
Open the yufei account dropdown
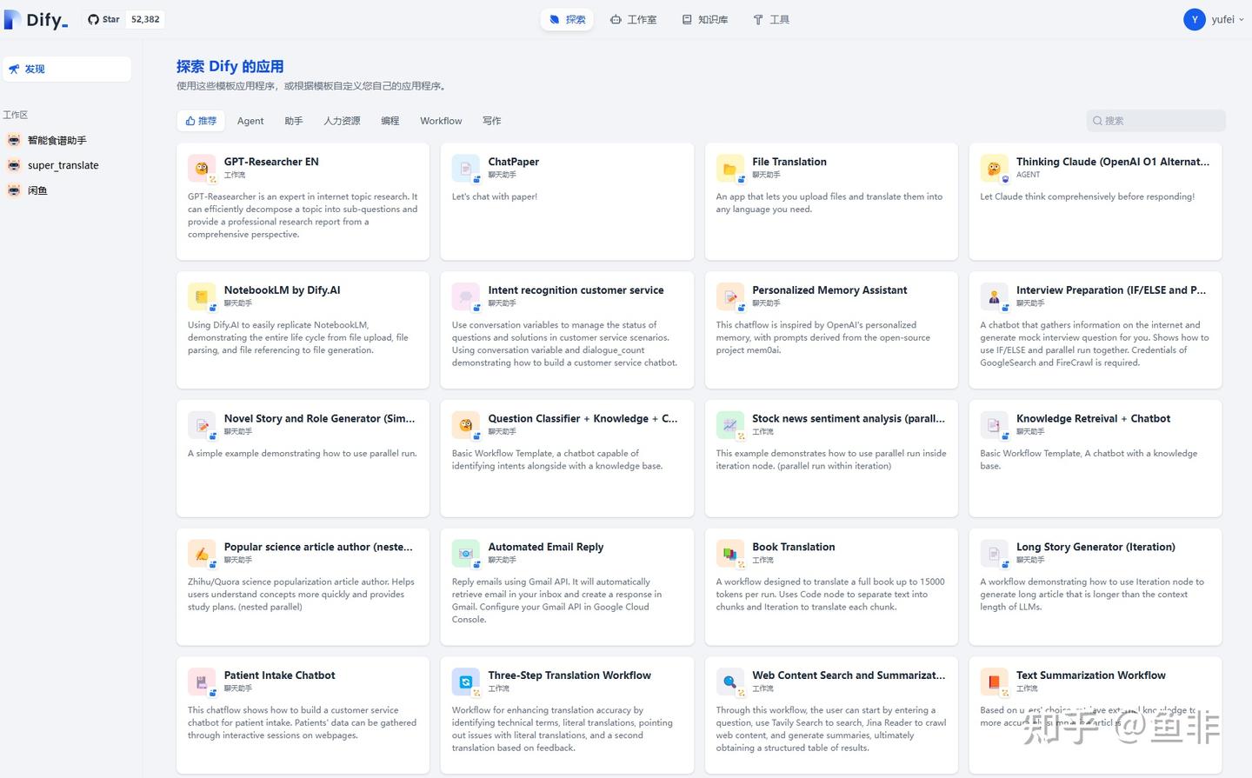coord(1214,19)
